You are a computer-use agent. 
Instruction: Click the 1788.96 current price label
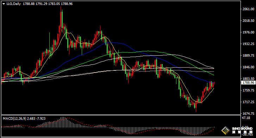[x=248, y=83]
